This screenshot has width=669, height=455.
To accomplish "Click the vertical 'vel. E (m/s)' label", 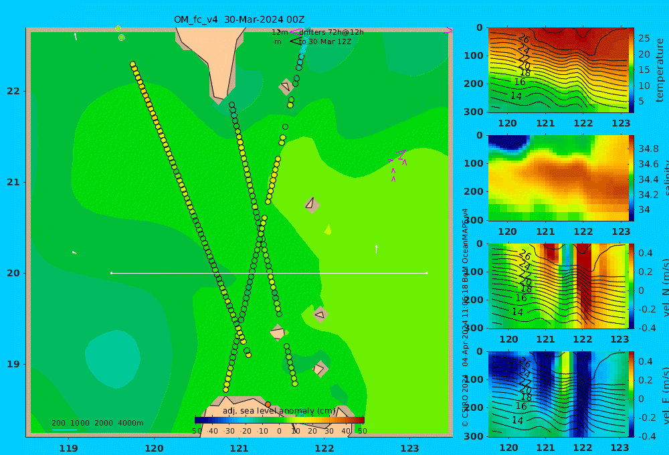I will (x=666, y=395).
